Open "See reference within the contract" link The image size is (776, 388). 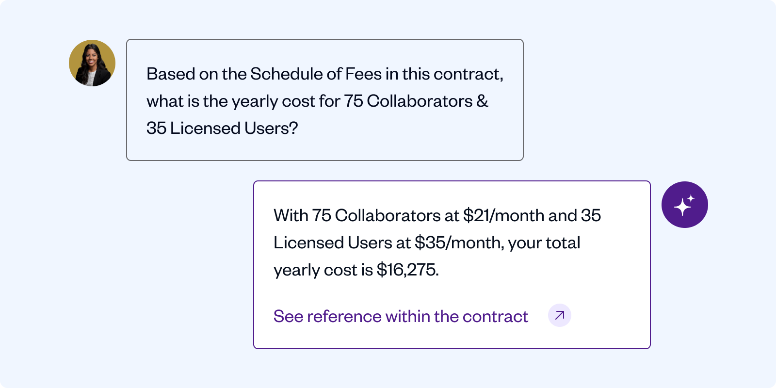(400, 316)
